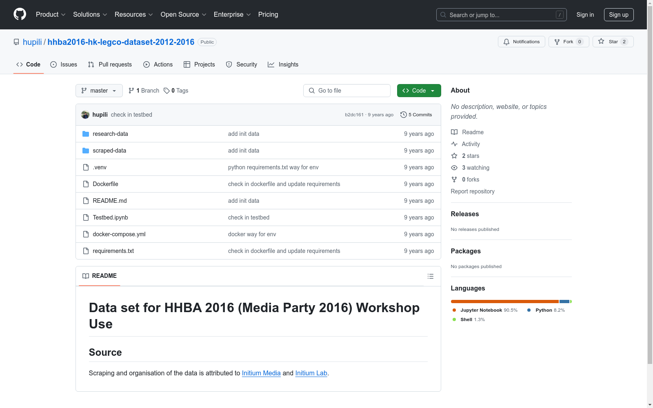Screen dimensions: 653x408
Task: Click the branch icon beside 1 Branch
Action: tap(131, 91)
